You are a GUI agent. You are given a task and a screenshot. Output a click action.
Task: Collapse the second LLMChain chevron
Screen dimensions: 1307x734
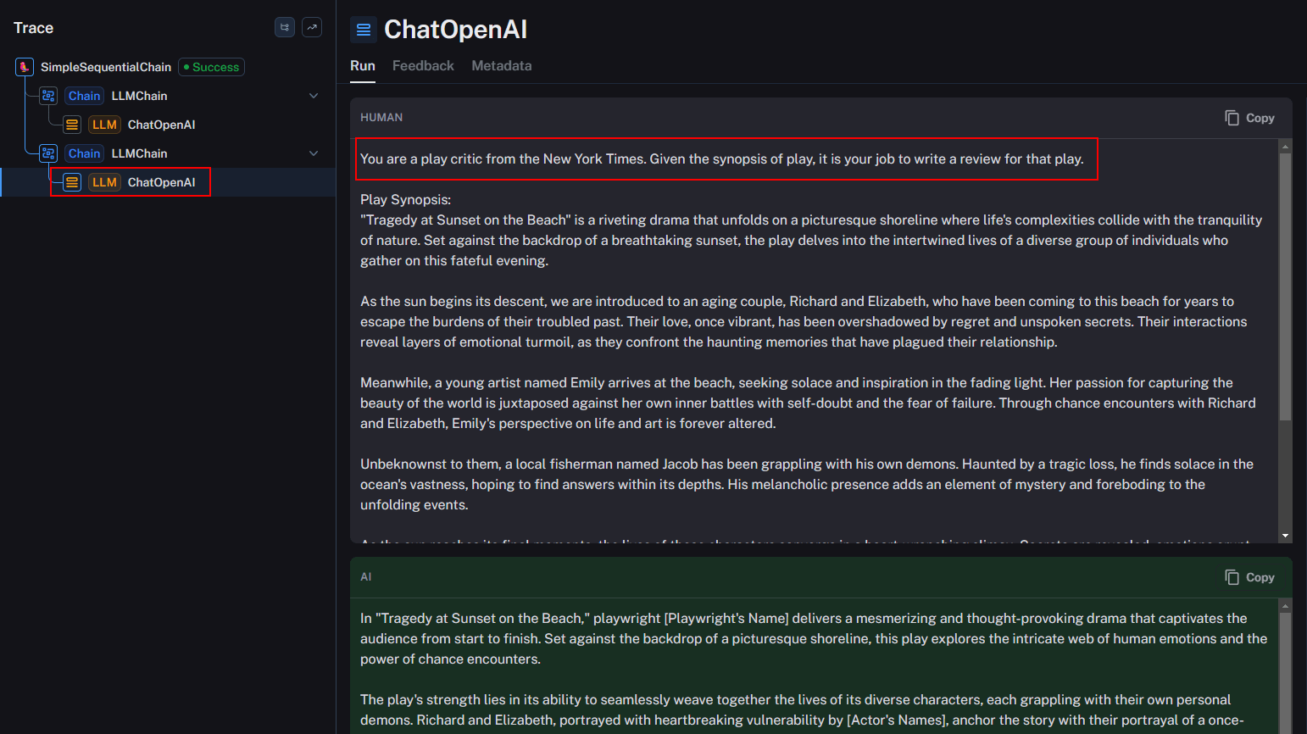(x=314, y=153)
